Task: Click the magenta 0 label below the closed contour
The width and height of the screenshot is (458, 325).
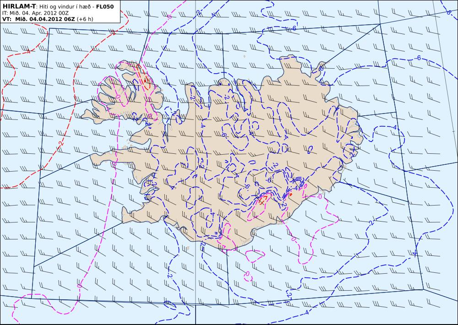Action: pyautogui.click(x=247, y=274)
